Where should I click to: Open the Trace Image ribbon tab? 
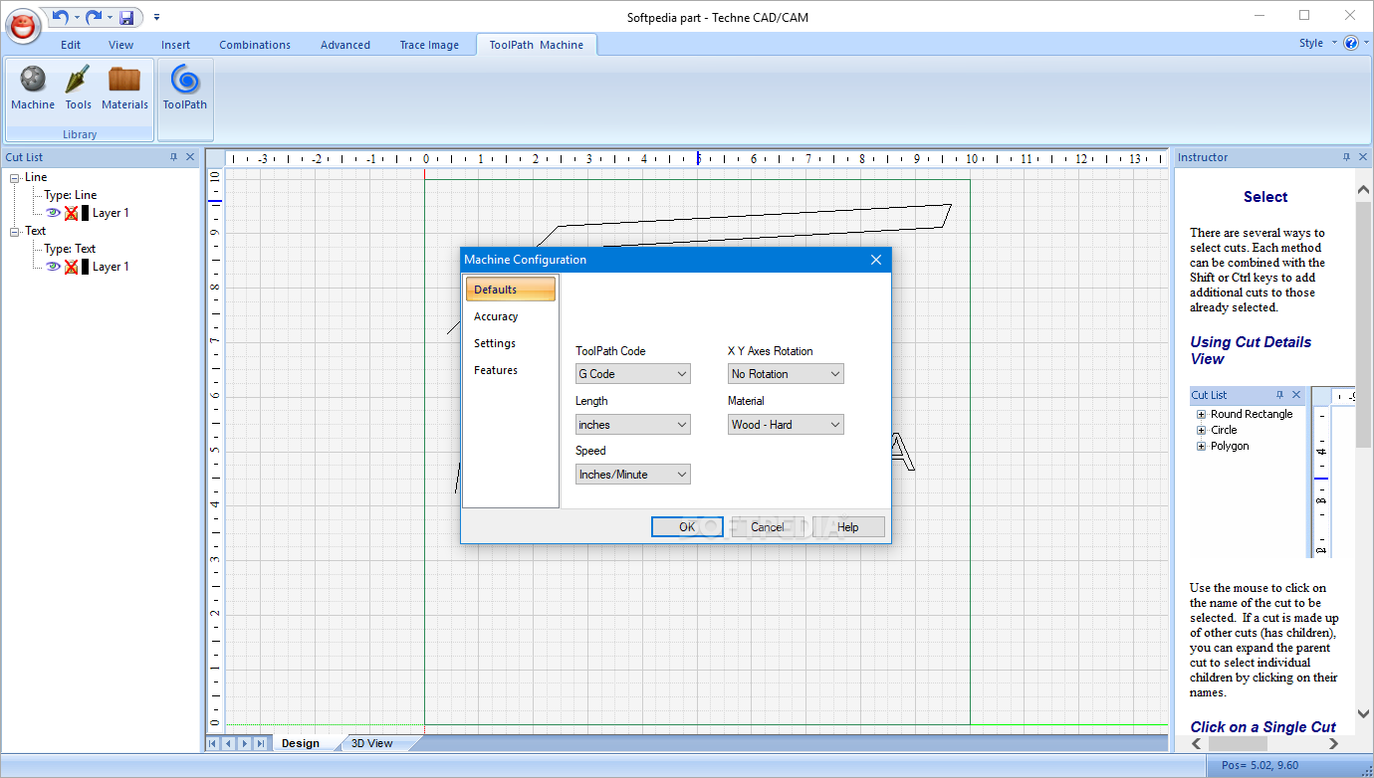[429, 45]
